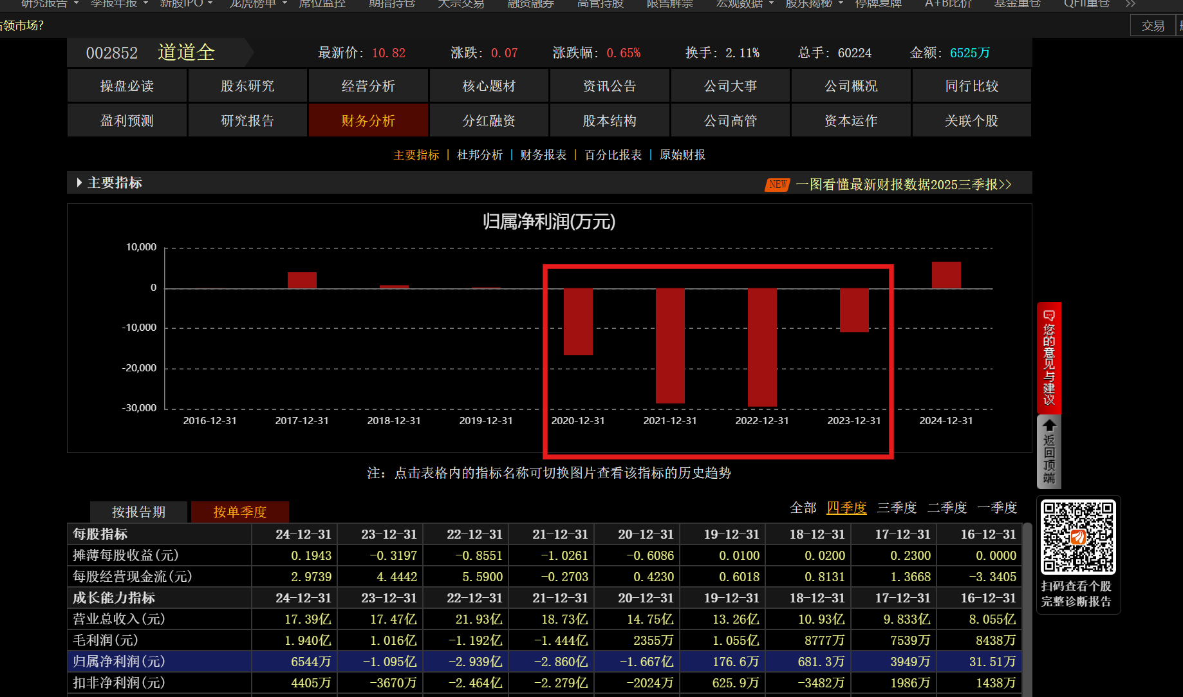Open the 龙虎榜单 top menu dropdown
1183x697 pixels.
(x=258, y=4)
